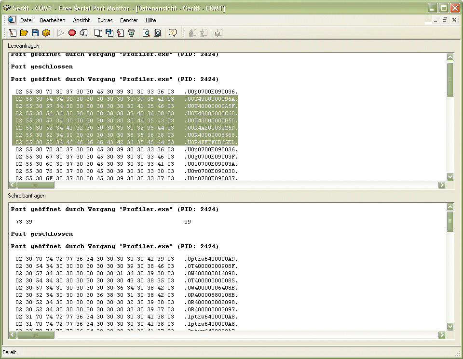Image resolution: width=463 pixels, height=359 pixels.
Task: Click the copy pages toolbar icon
Action: [x=98, y=33]
